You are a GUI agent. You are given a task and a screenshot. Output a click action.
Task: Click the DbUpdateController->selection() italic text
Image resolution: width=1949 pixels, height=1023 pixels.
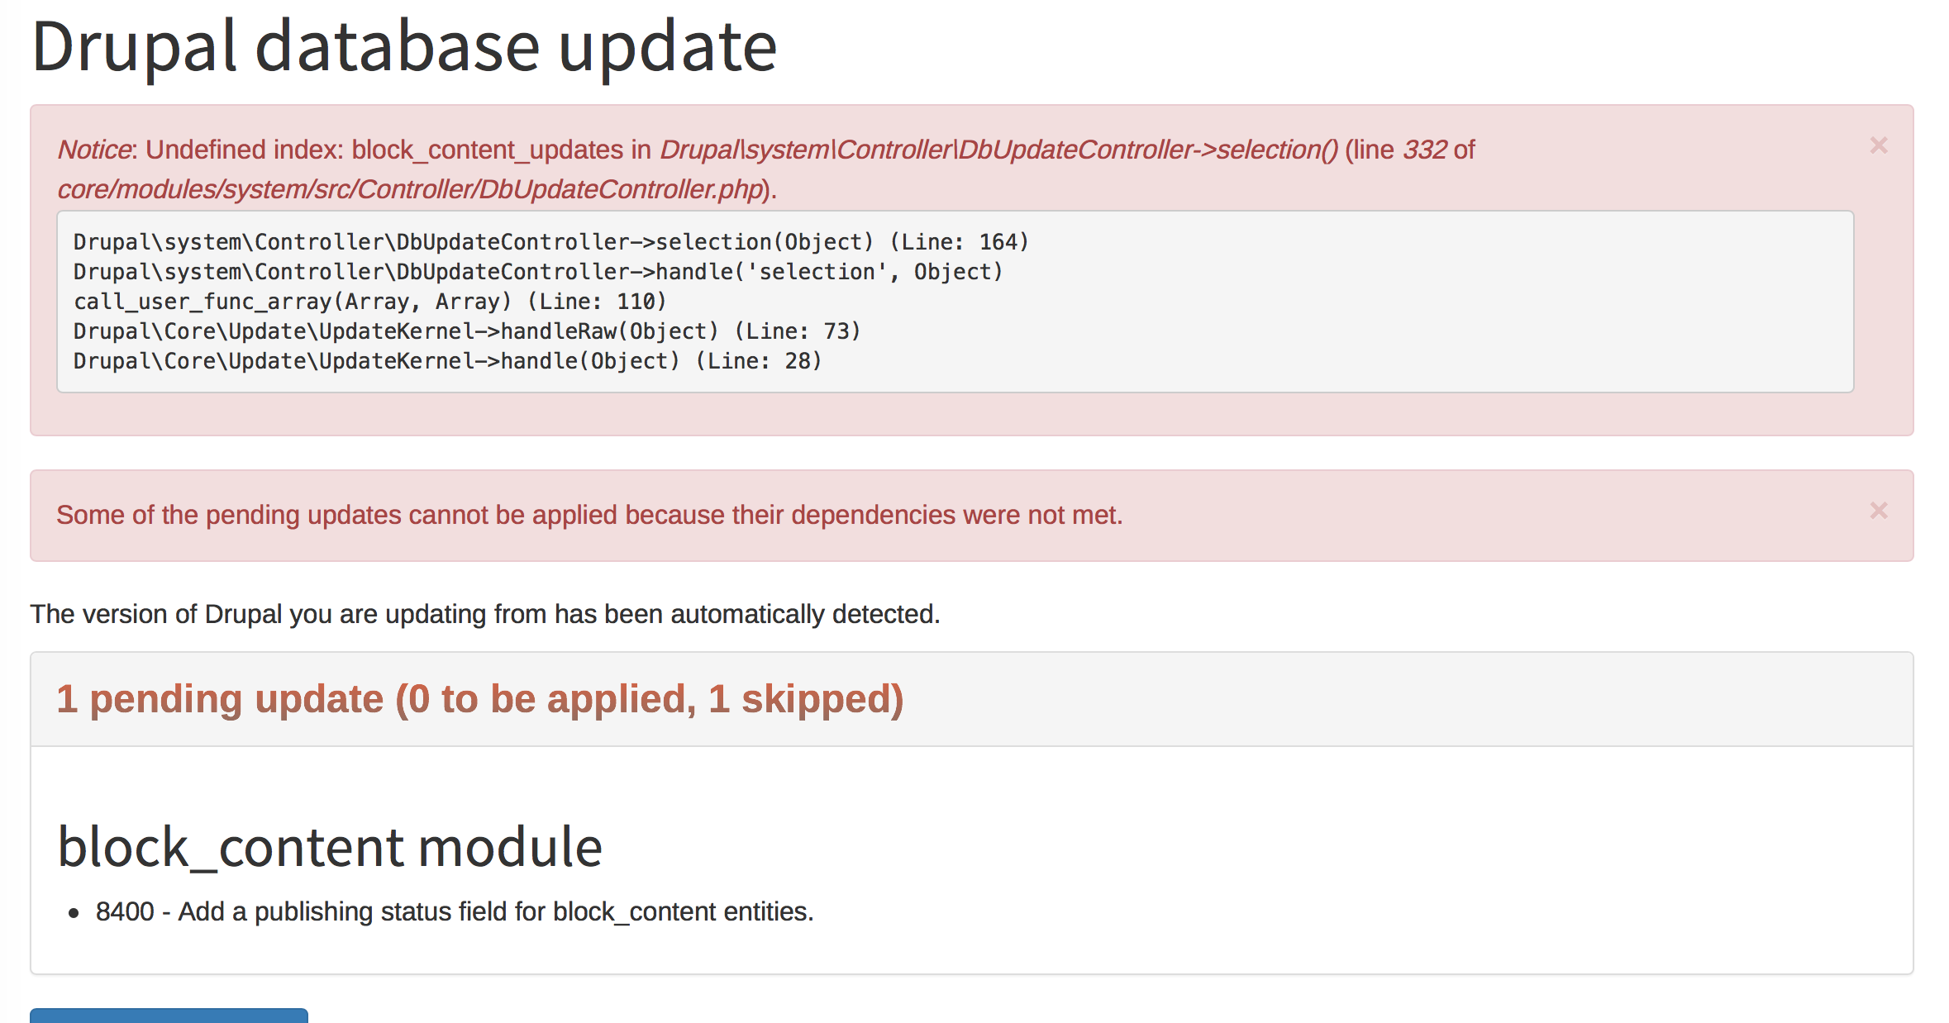click(x=998, y=150)
